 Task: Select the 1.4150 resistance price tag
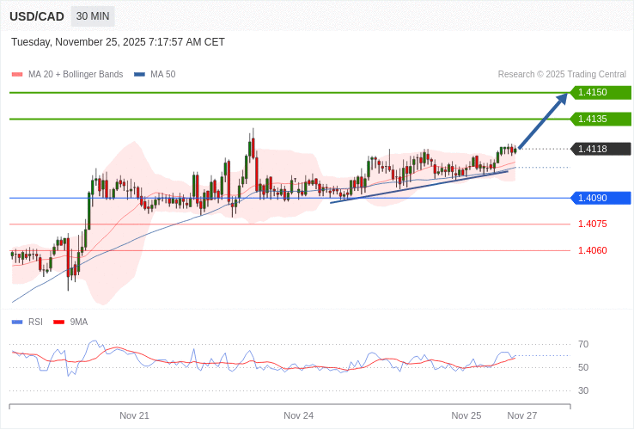(600, 92)
